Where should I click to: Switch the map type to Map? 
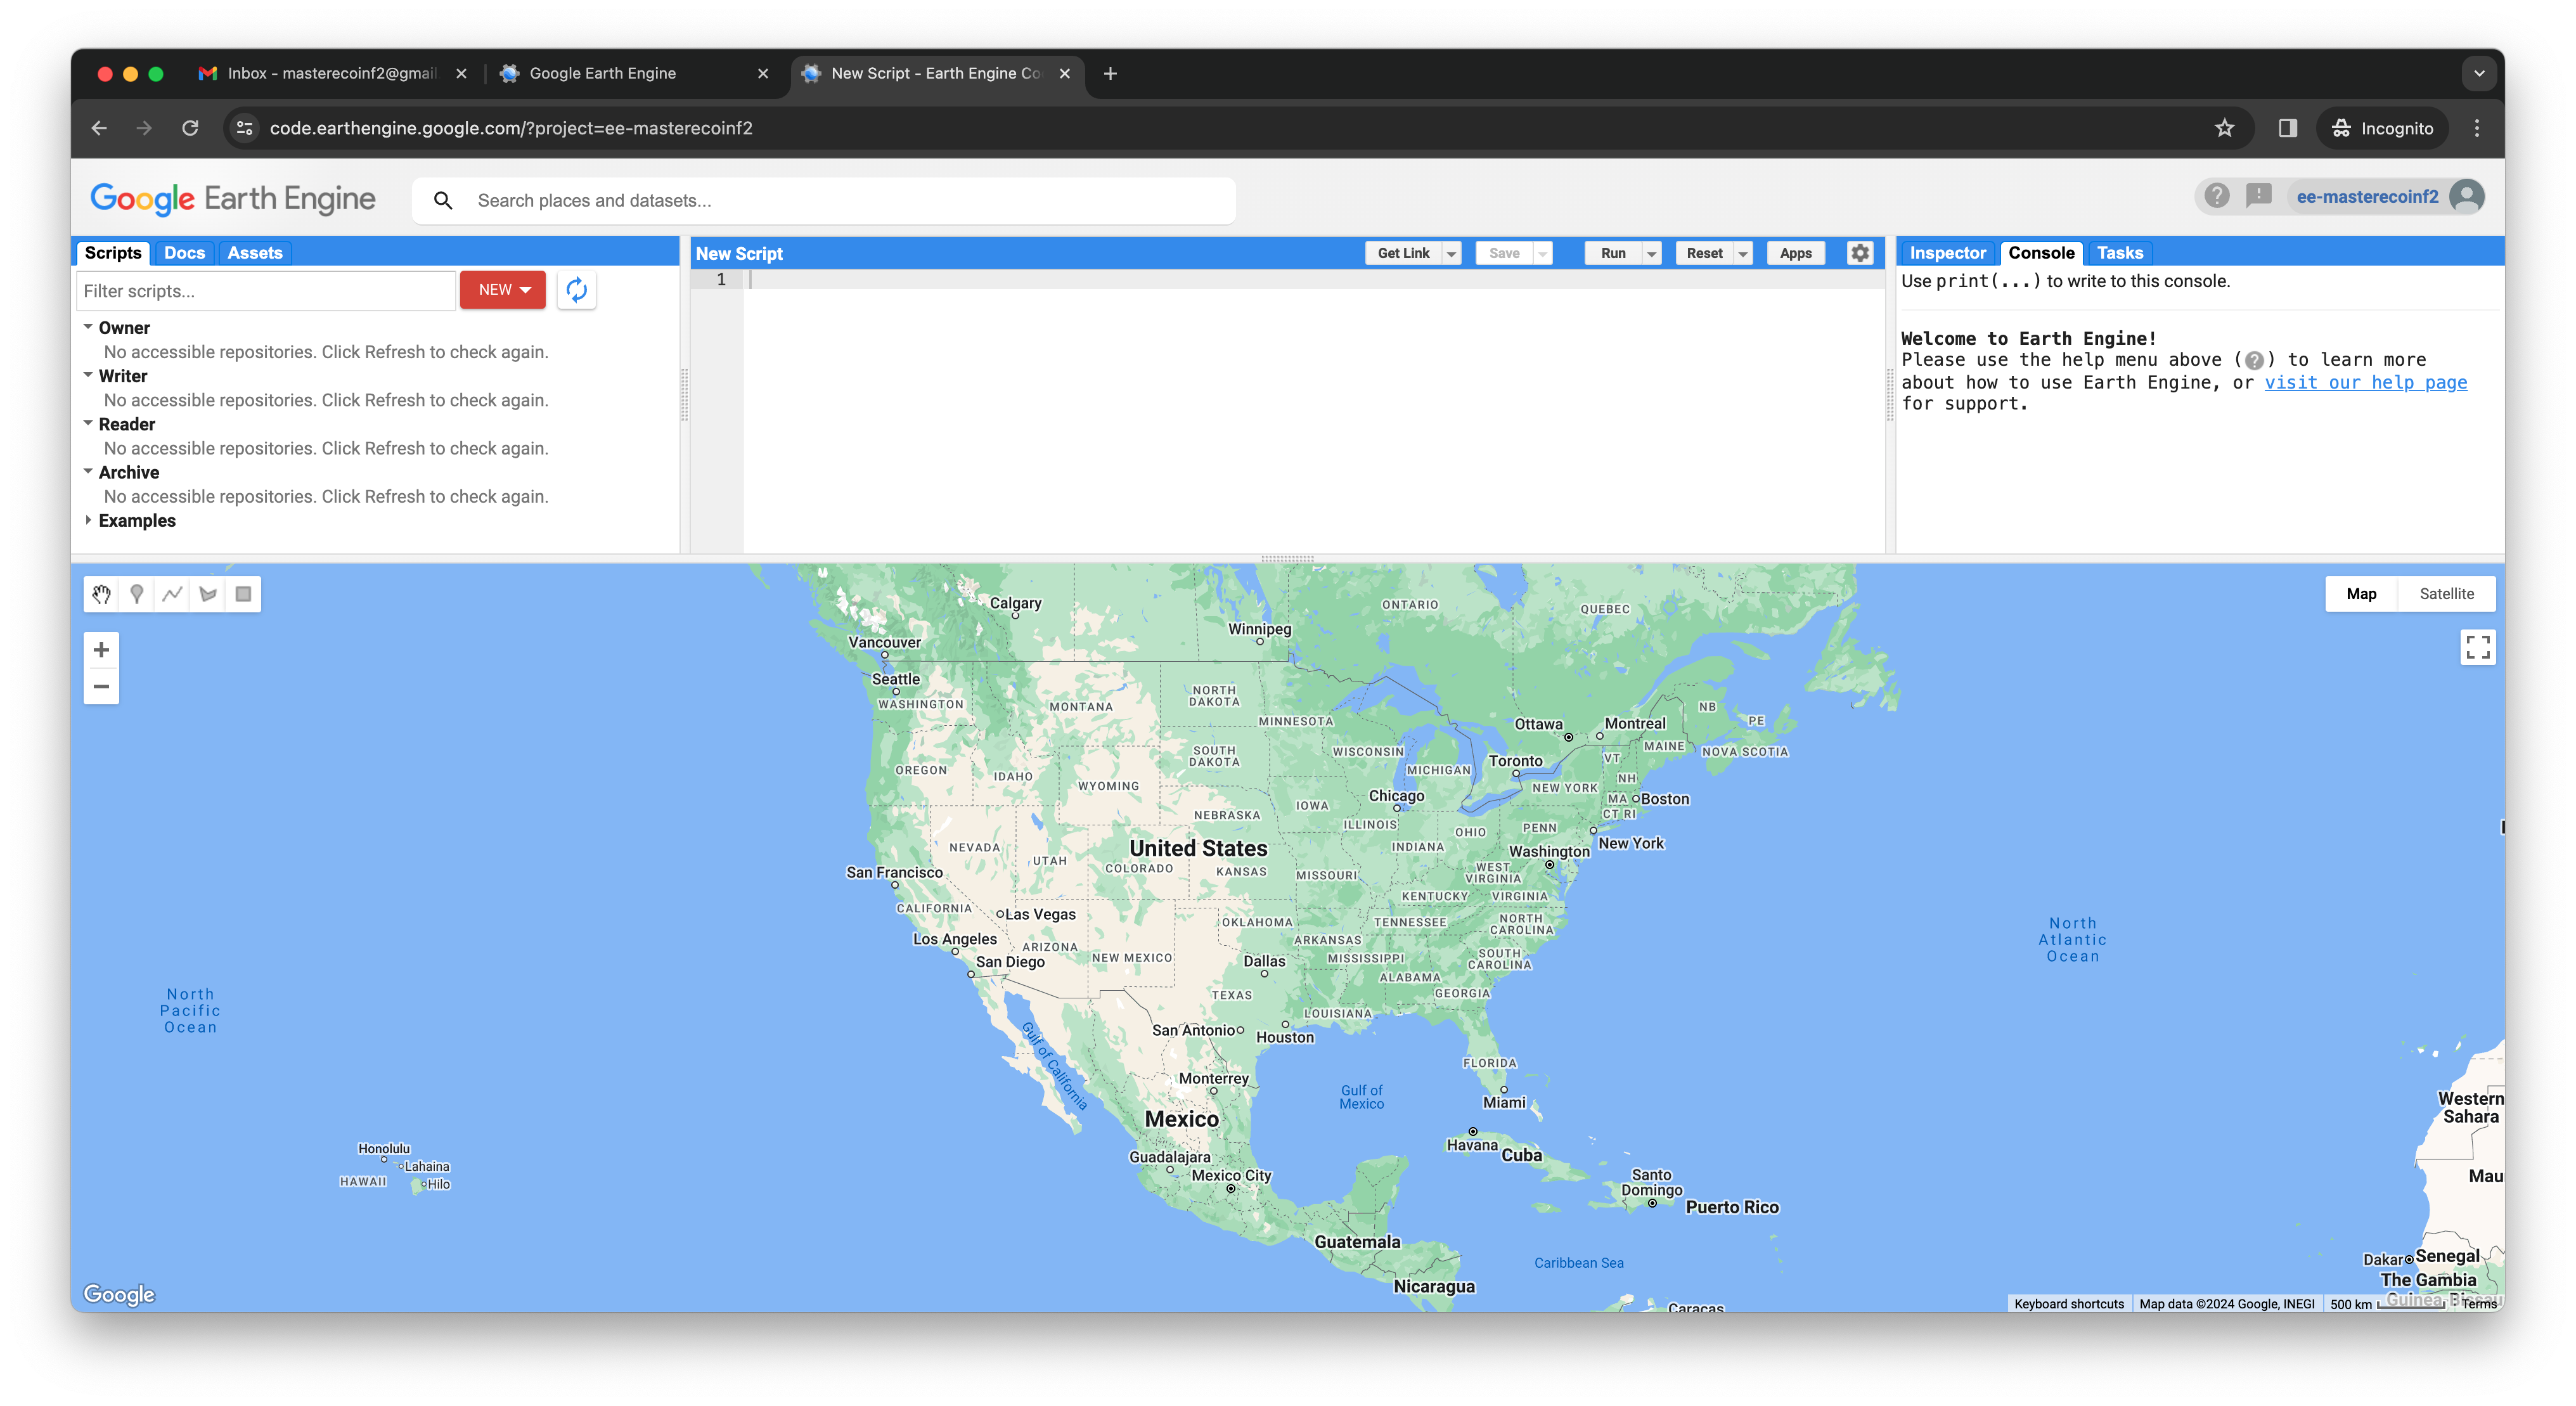click(x=2361, y=594)
